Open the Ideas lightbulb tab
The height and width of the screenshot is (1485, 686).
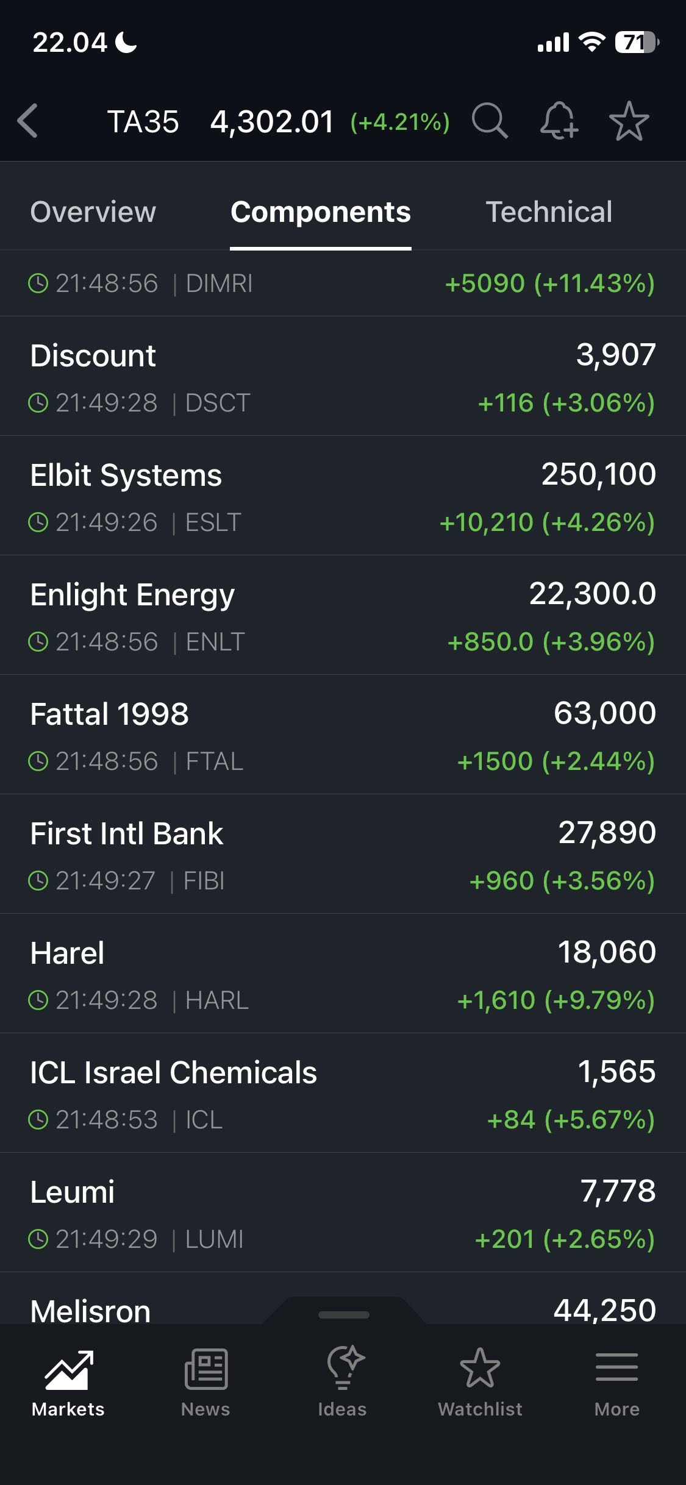point(343,1383)
